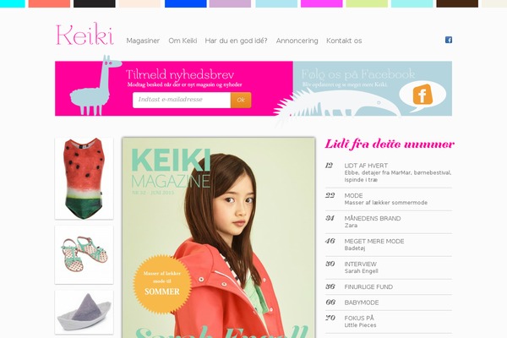Click the orange Sommer badge on cover
Image resolution: width=507 pixels, height=338 pixels.
(x=162, y=284)
